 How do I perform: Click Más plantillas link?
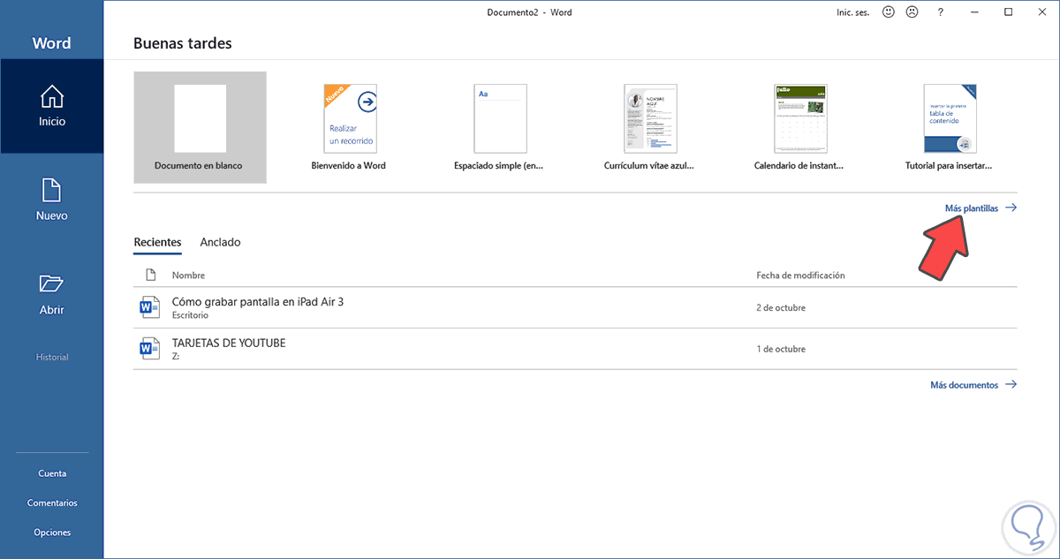click(x=972, y=208)
